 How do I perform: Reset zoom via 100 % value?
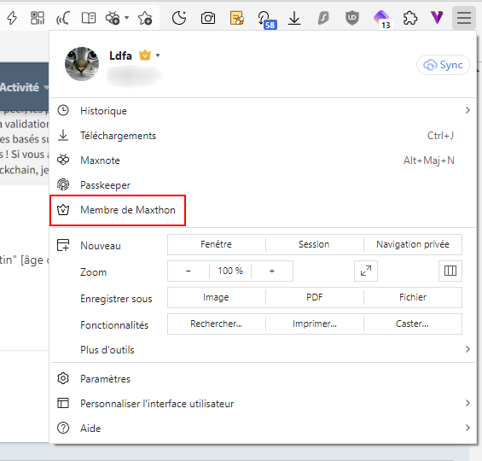pos(230,271)
